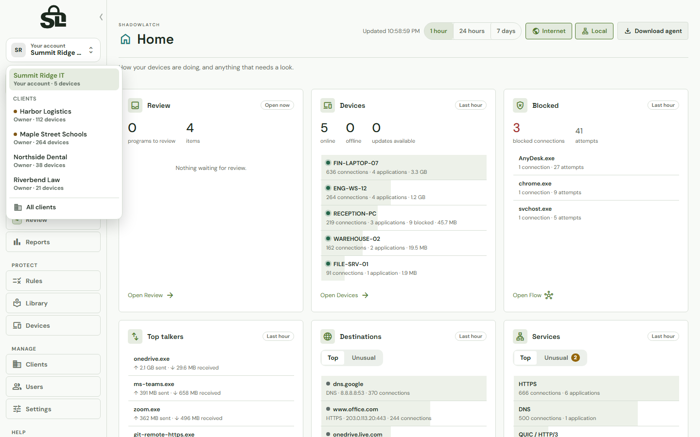Select the 1 hour time range
The height and width of the screenshot is (437, 700).
pyautogui.click(x=438, y=31)
